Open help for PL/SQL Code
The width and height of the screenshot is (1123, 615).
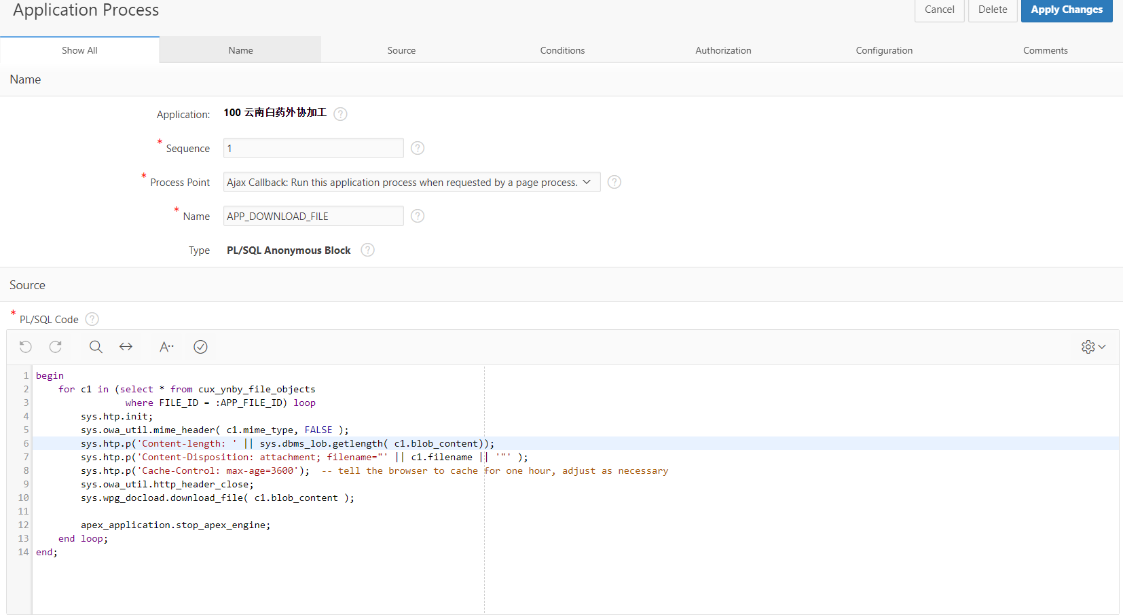click(92, 318)
